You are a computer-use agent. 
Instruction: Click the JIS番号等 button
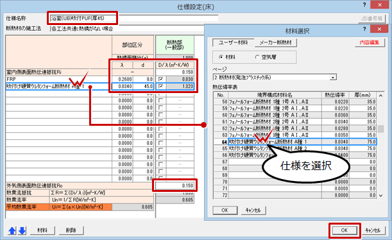(371, 19)
